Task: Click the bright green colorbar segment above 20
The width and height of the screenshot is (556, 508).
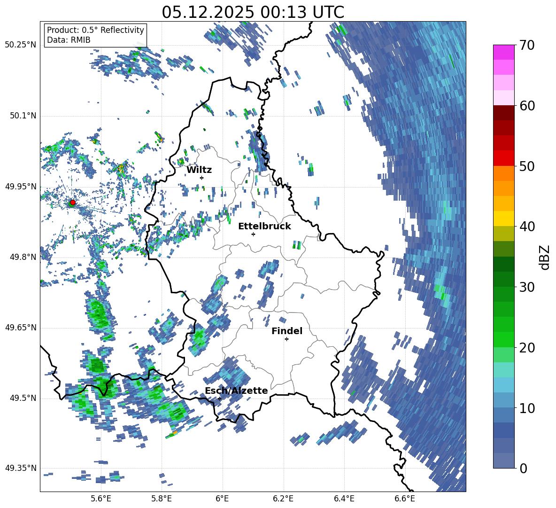Action: tap(503, 339)
